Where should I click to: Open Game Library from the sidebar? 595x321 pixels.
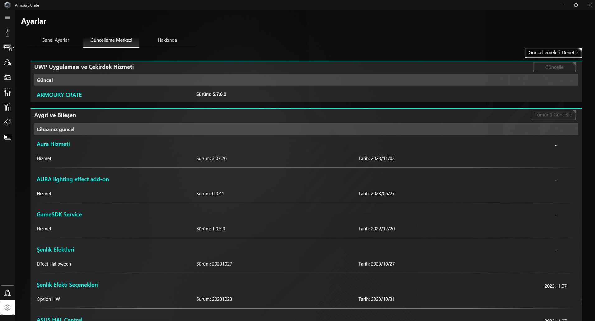[7, 77]
